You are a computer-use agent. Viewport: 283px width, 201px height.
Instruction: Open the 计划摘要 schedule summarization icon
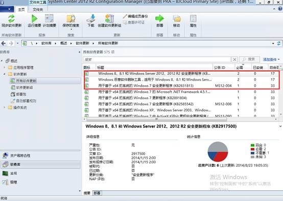tap(49, 18)
